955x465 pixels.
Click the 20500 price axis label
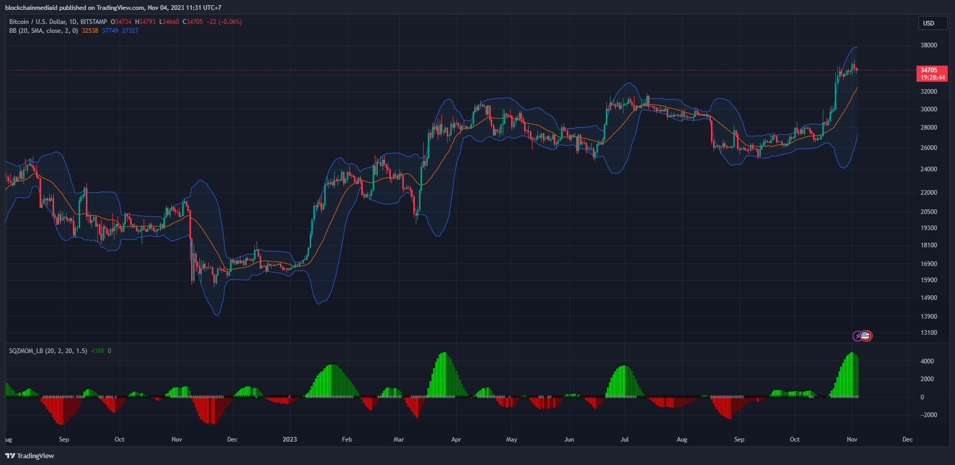pos(928,212)
